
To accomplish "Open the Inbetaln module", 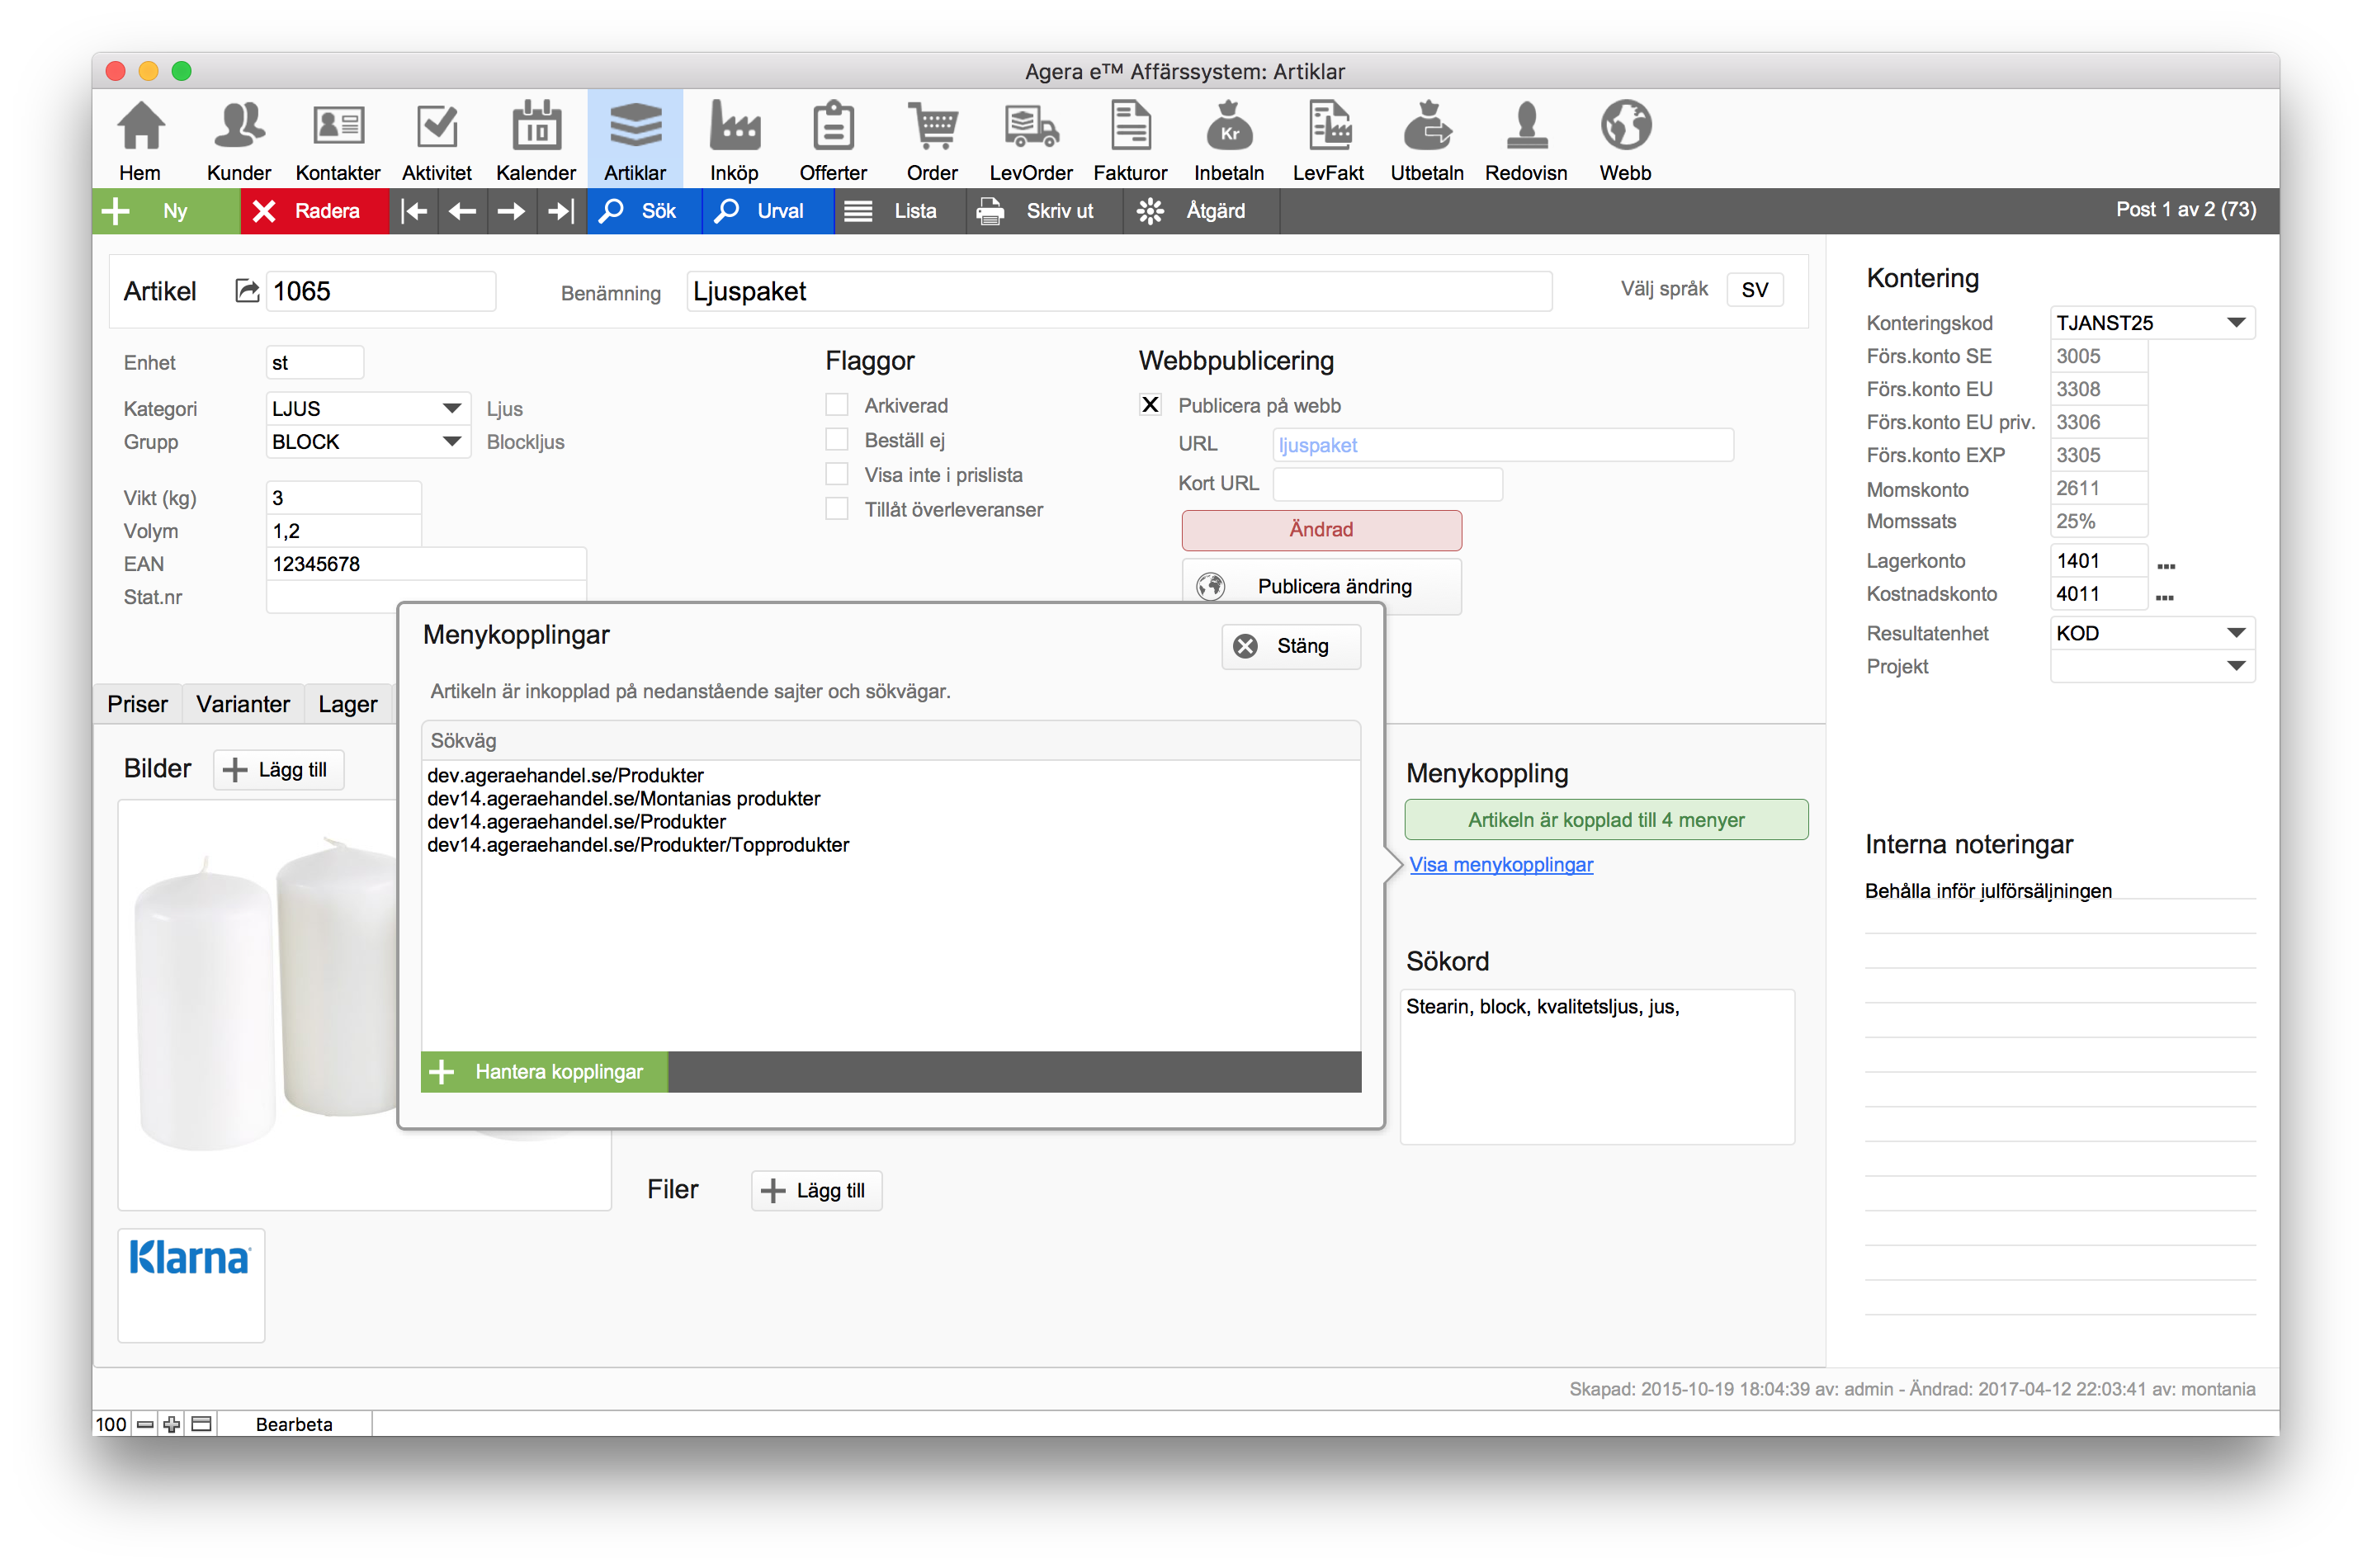I will point(1229,140).
